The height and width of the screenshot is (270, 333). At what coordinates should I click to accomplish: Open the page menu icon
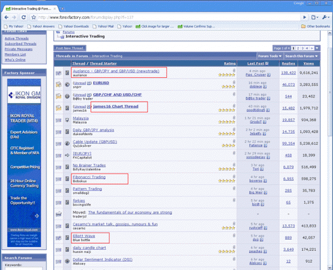[314, 18]
